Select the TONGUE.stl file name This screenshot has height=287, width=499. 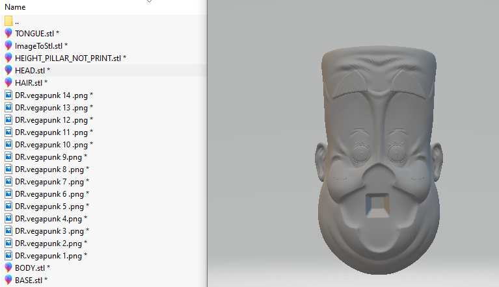pyautogui.click(x=37, y=33)
